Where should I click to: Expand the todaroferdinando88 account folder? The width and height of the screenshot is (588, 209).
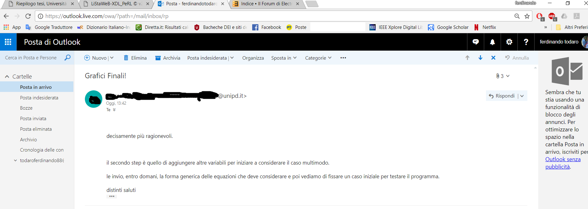(x=15, y=161)
